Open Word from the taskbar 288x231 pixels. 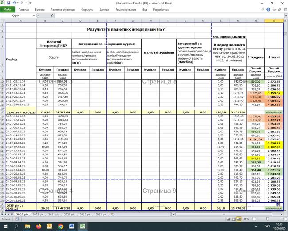point(71,226)
